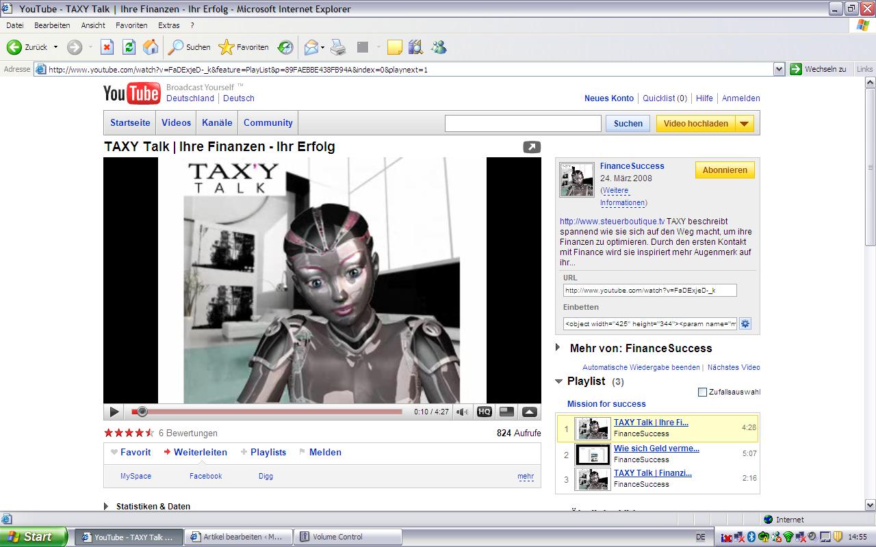
Task: Open the address bar URL dropdown
Action: click(779, 69)
